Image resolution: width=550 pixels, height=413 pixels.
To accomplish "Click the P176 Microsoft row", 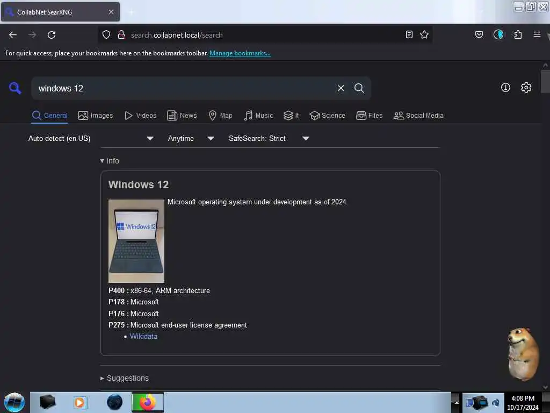I will [134, 314].
